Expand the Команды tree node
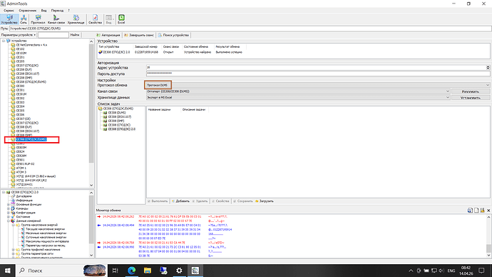Screen dimensions: 492x277 click(9, 208)
